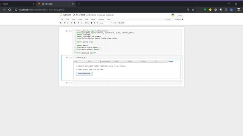Bookmark this page with the star icon
243x136 pixels.
tap(193, 9)
